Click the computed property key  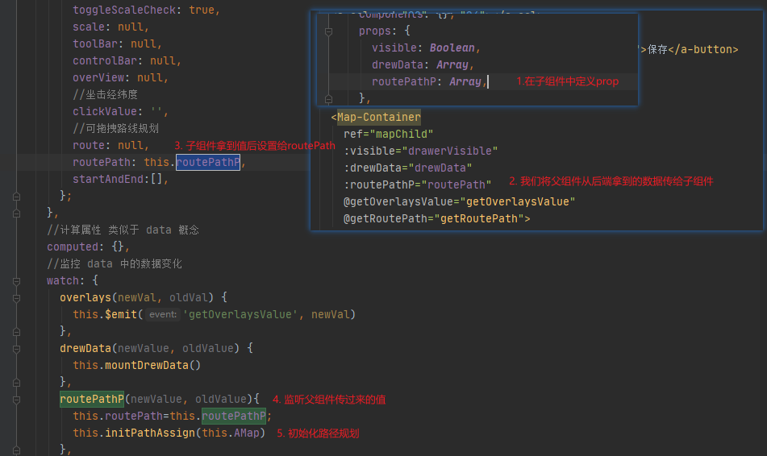73,247
